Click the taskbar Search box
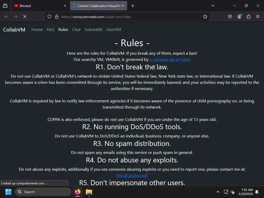The image size is (264, 198). click(x=43, y=192)
